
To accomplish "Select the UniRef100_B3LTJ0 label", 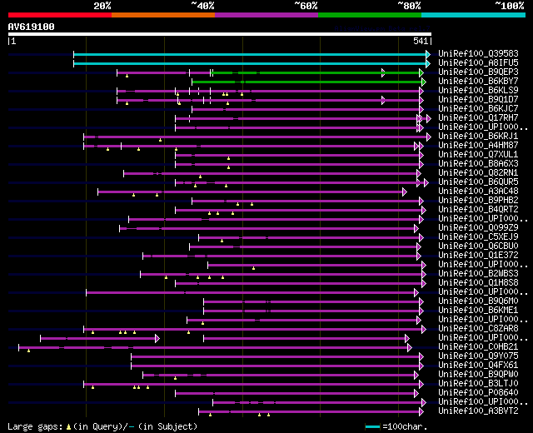I will pos(478,384).
